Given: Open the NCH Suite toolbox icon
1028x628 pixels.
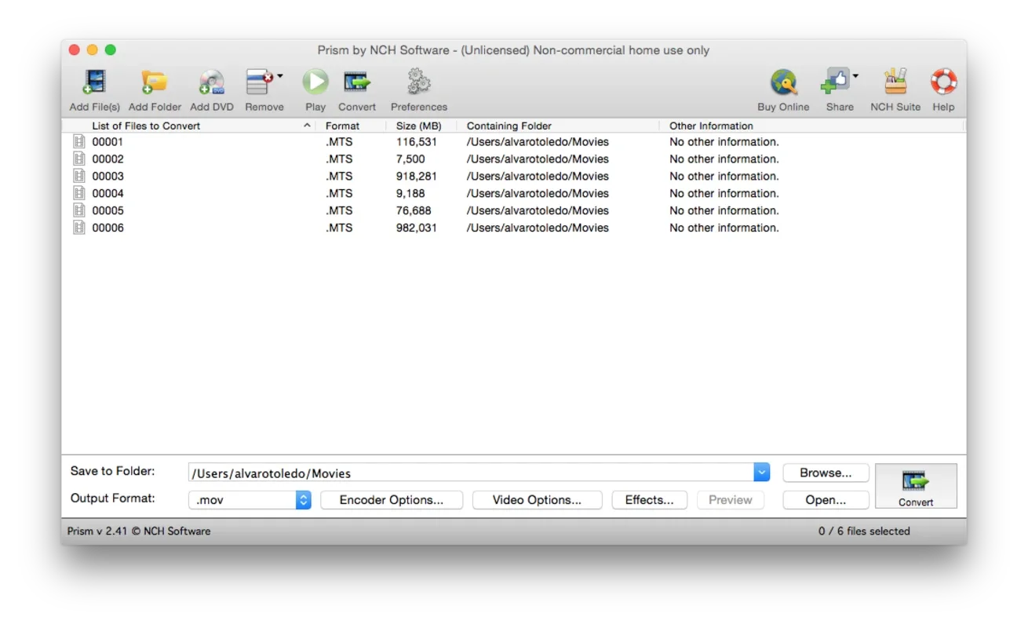Looking at the screenshot, I should [x=895, y=82].
